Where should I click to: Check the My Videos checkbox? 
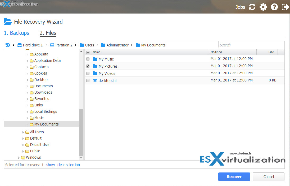coord(88,73)
